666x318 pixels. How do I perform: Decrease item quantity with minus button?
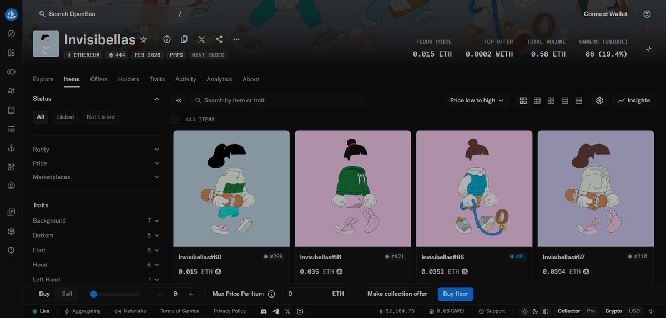[x=160, y=294]
